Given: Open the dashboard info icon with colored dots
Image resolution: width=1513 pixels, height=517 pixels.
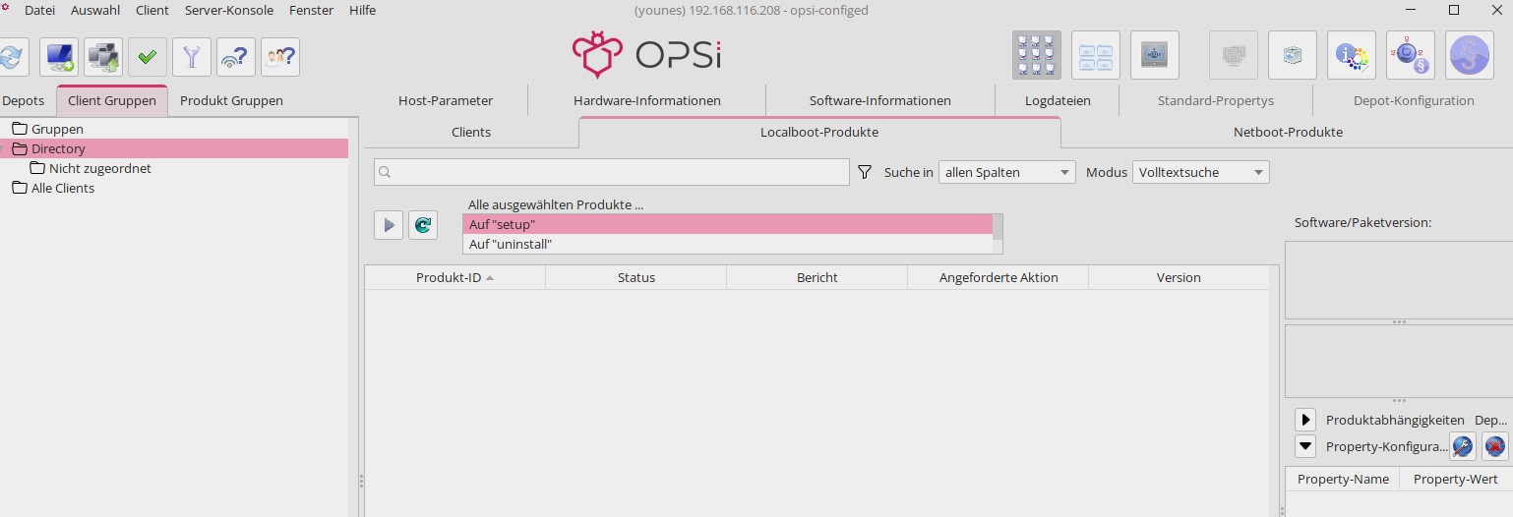Looking at the screenshot, I should click(1352, 55).
